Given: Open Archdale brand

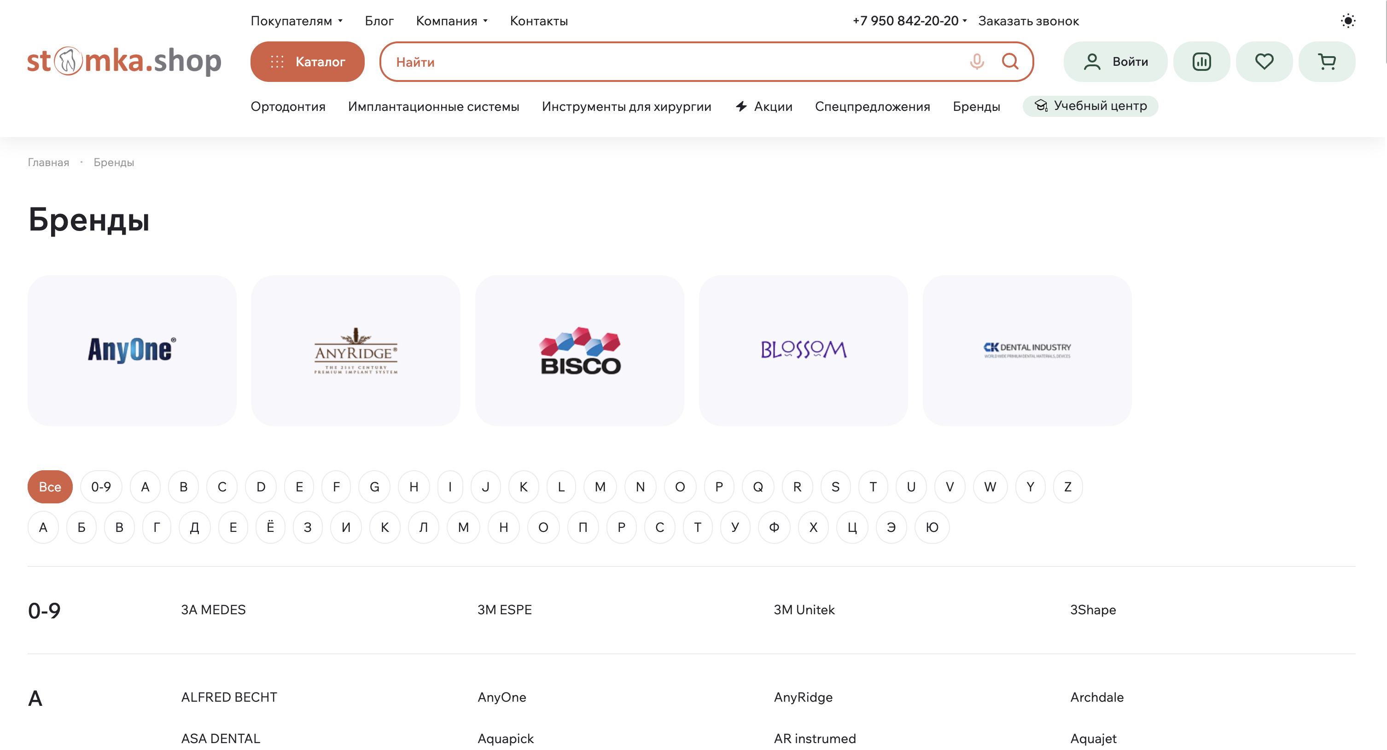Looking at the screenshot, I should pyautogui.click(x=1097, y=697).
